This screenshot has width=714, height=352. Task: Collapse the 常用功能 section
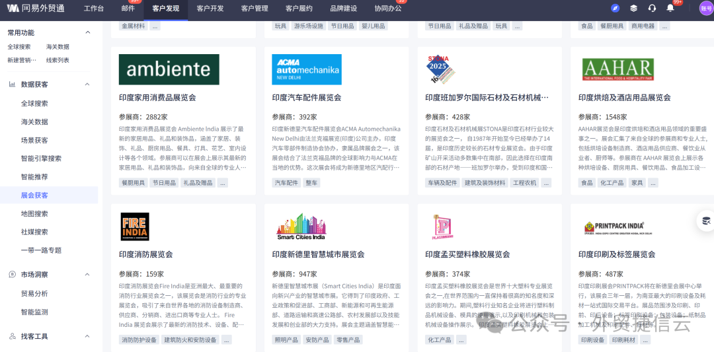[x=88, y=33]
